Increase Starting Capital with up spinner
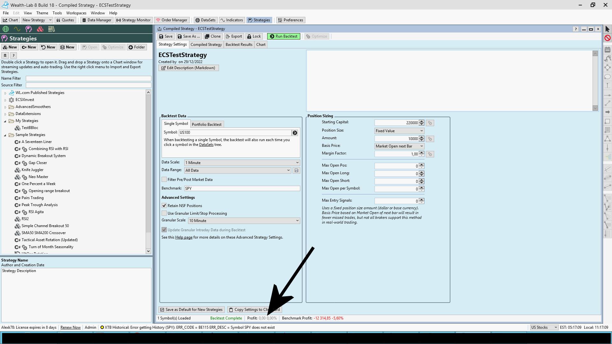Screen dimensions: 612x344 click(x=422, y=121)
